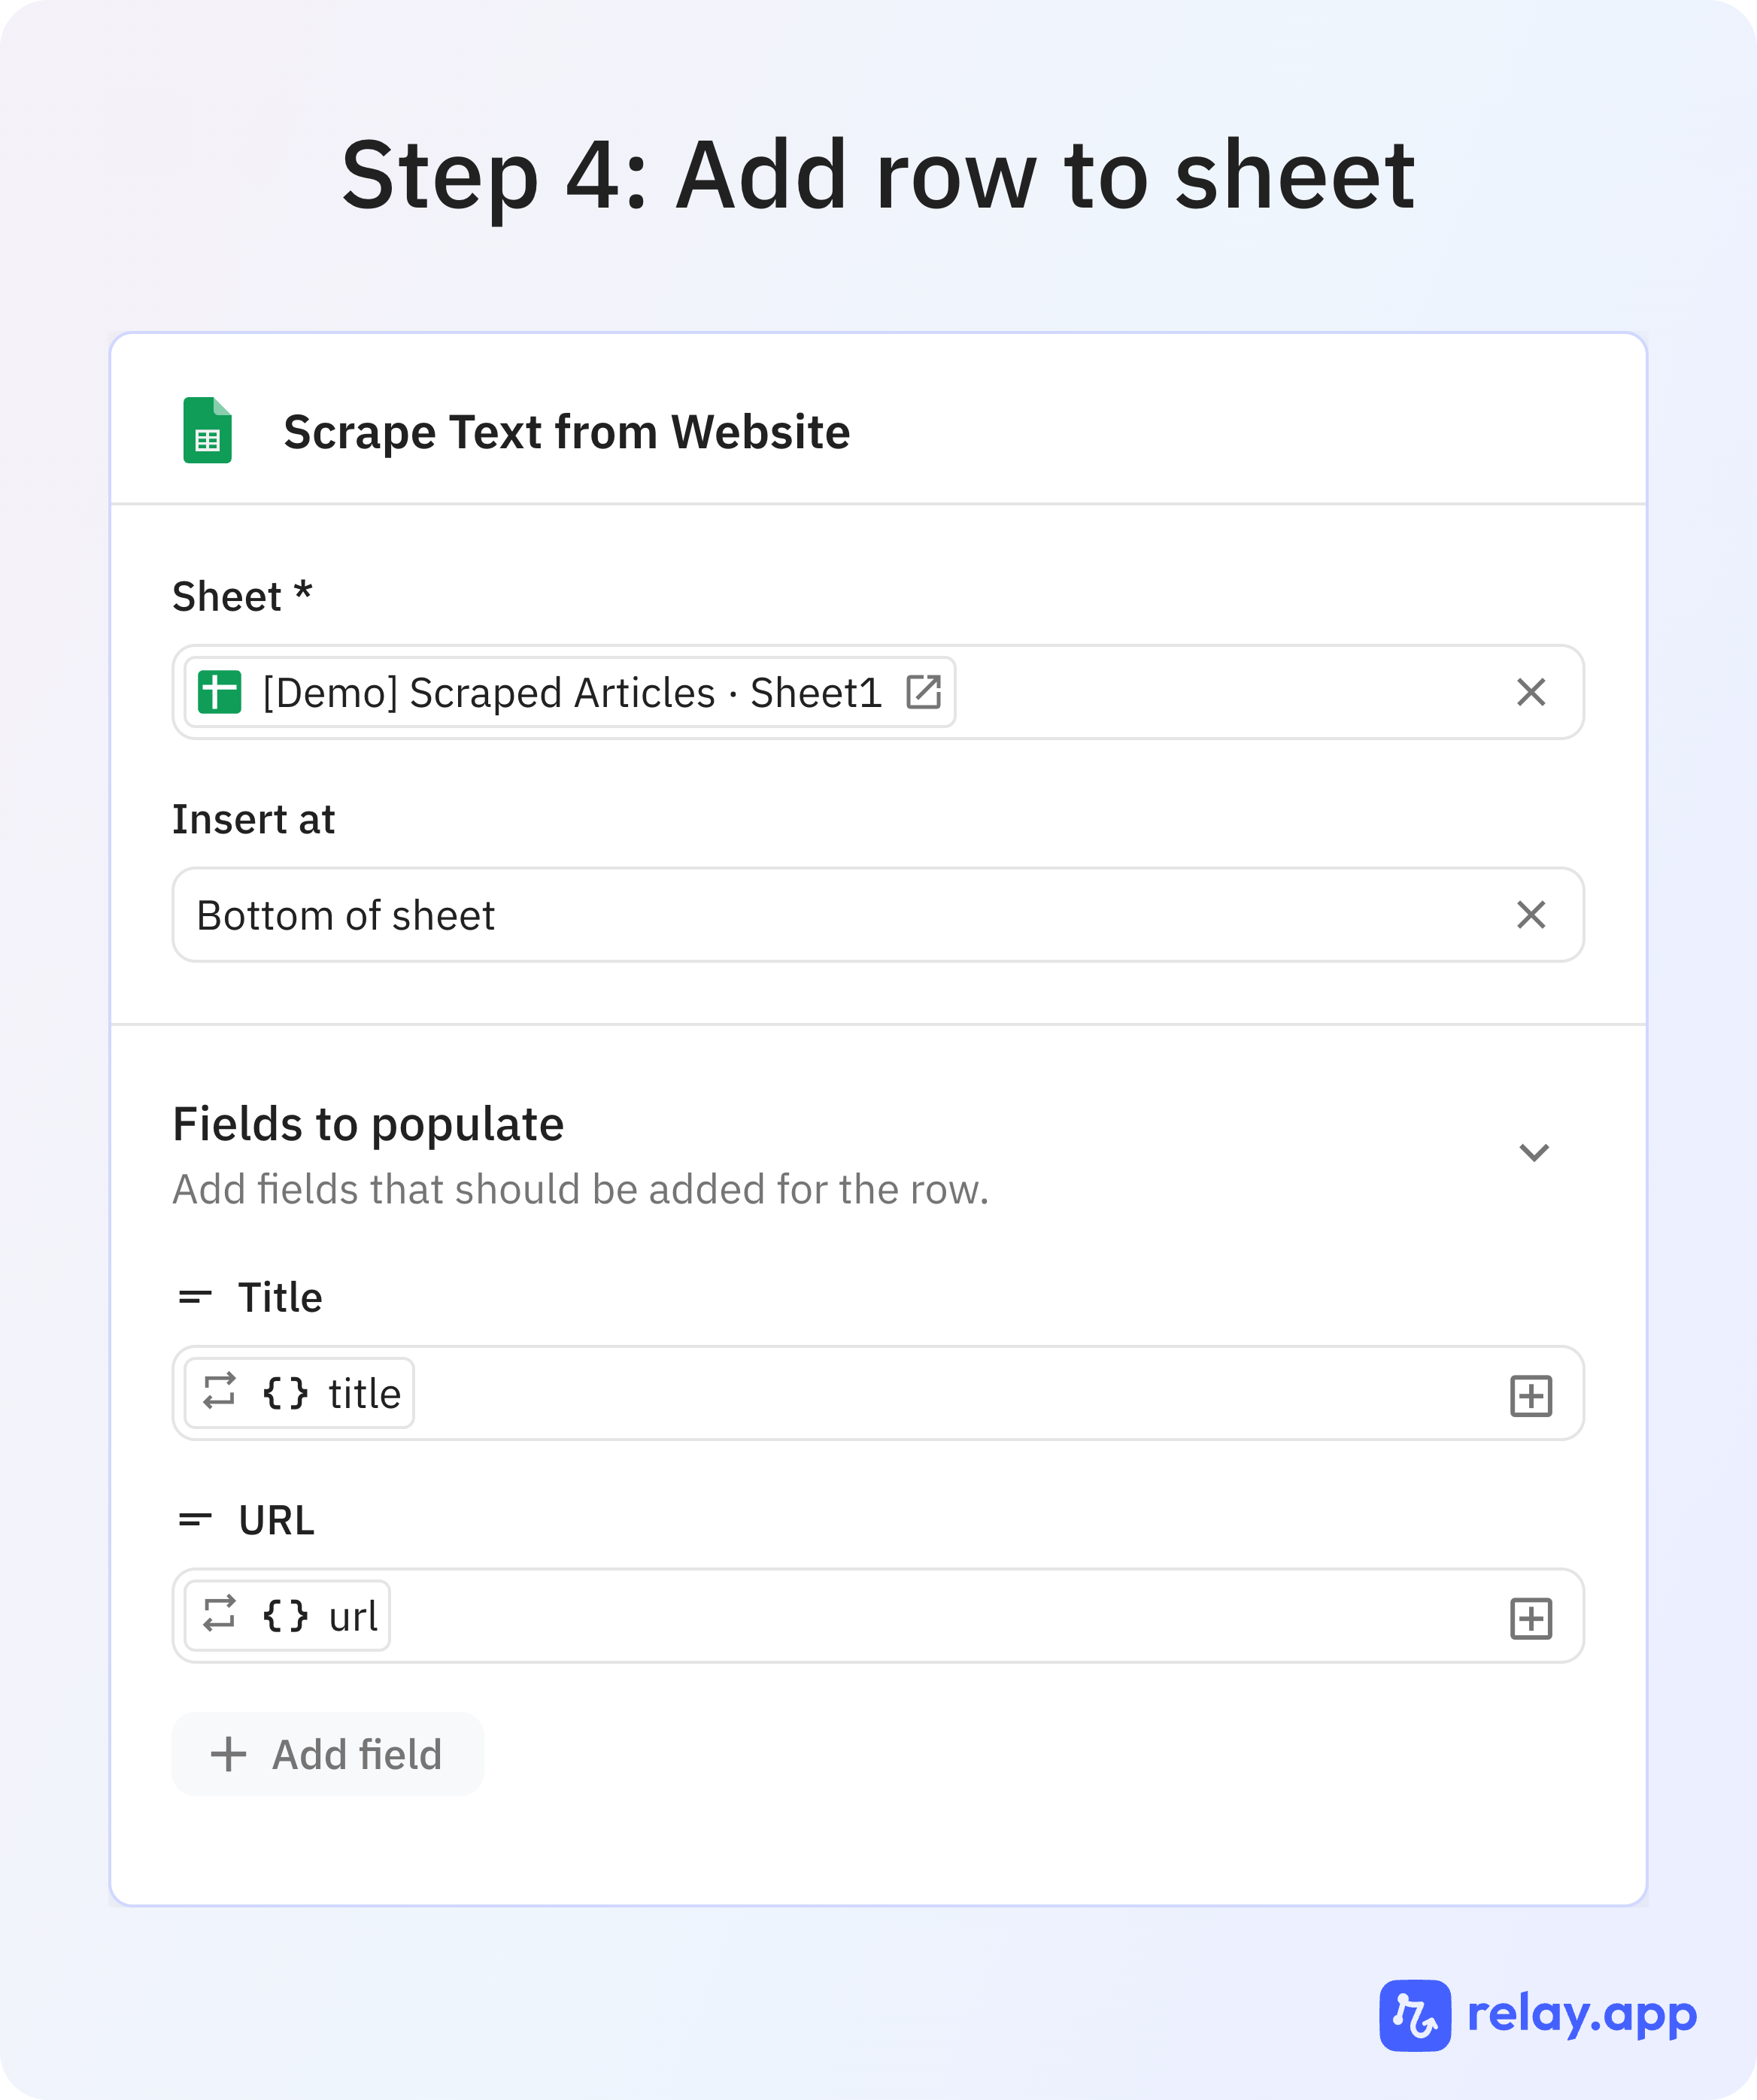
Task: Click the URL field type icon
Action: (194, 1521)
